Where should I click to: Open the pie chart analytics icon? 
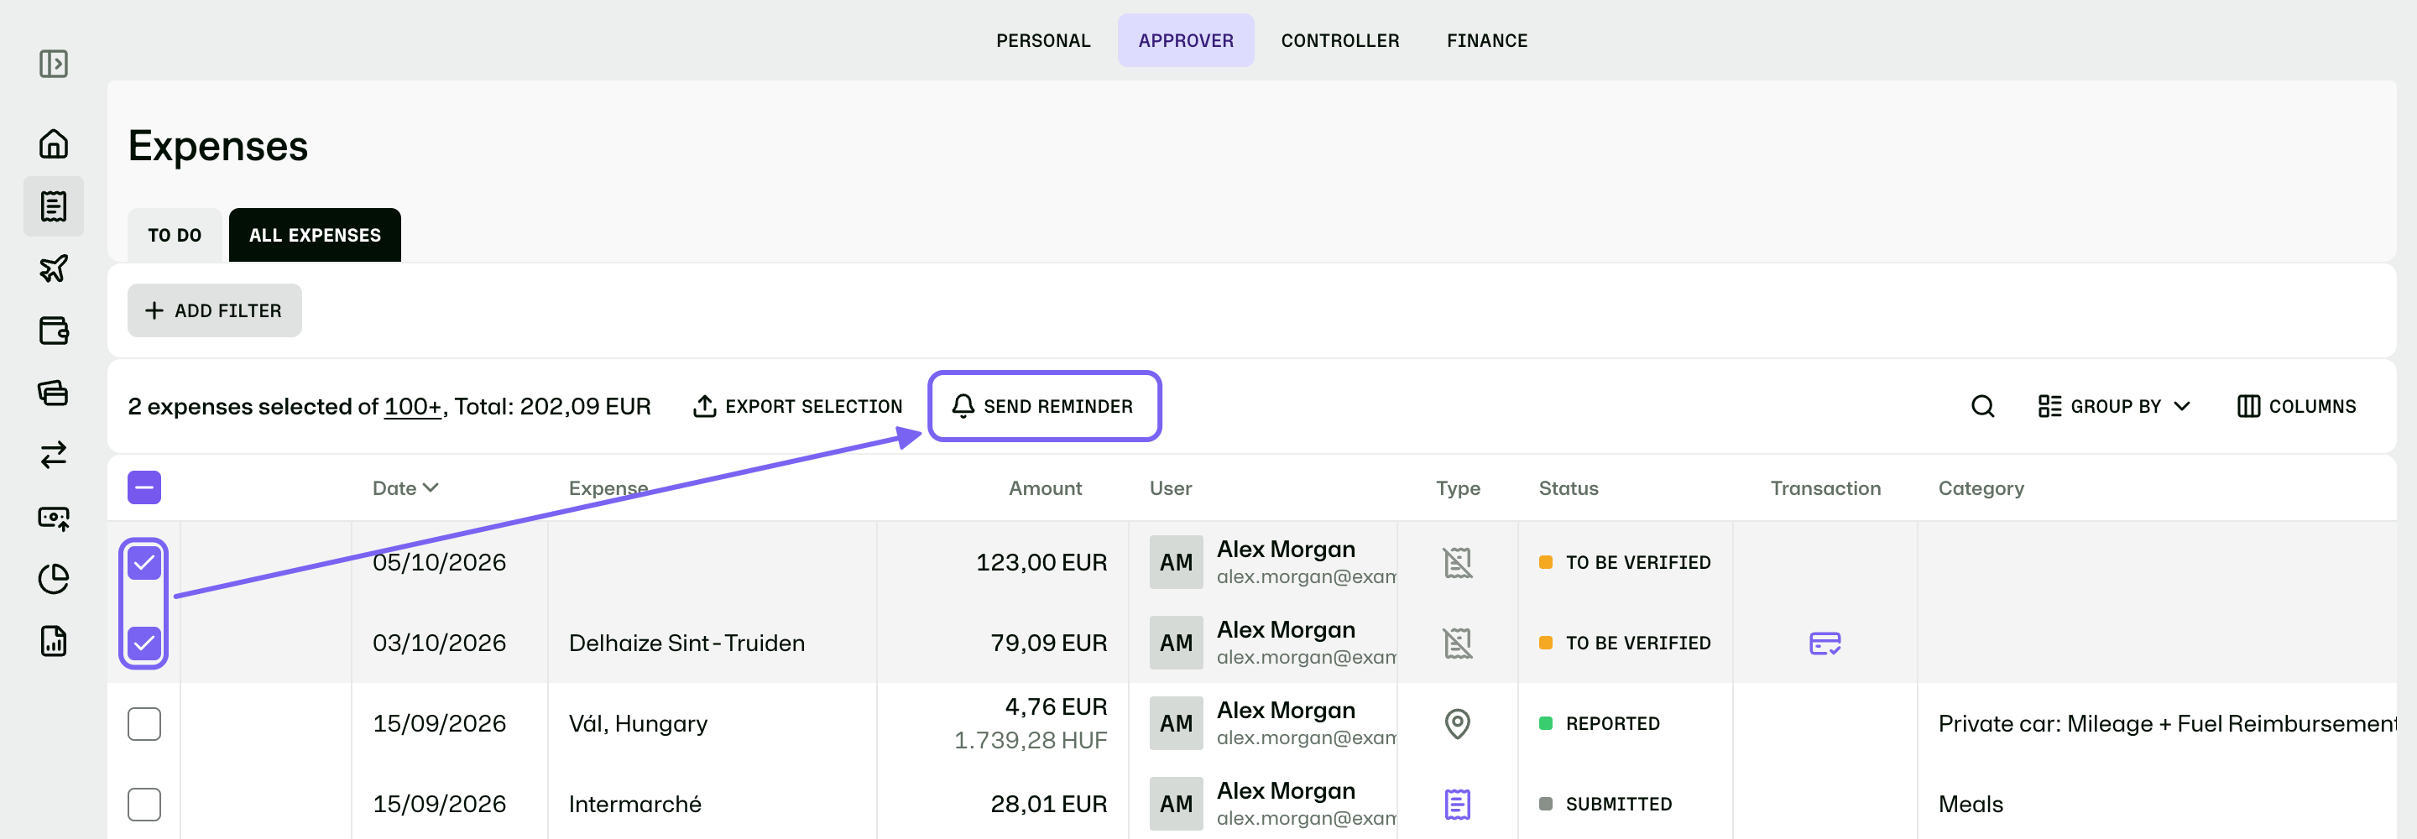(54, 579)
